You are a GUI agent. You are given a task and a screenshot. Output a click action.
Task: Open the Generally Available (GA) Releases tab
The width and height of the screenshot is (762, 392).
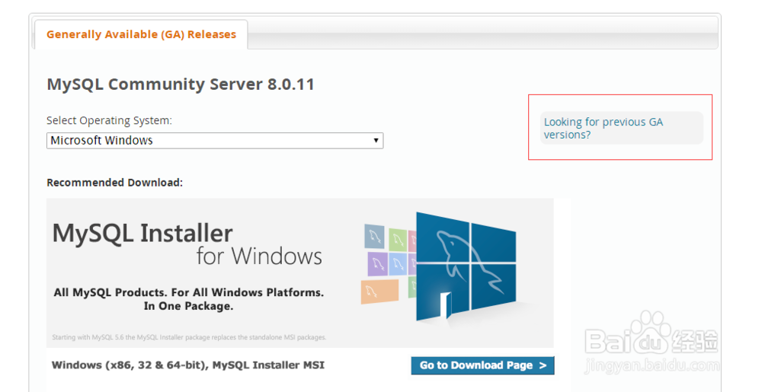141,34
